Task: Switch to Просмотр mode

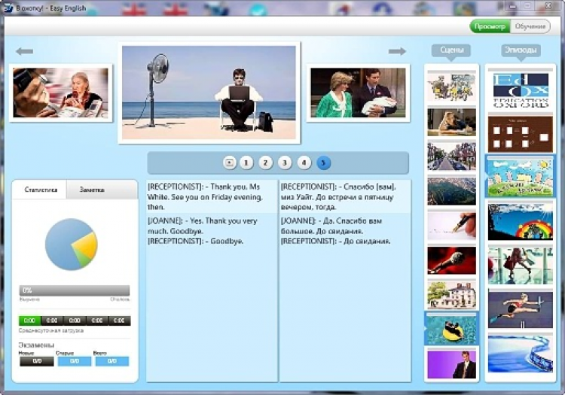Action: [x=490, y=26]
